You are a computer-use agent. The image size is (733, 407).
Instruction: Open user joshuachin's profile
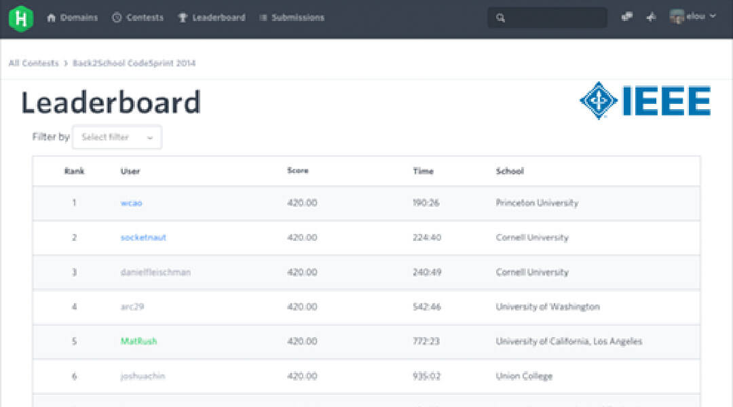[143, 376]
